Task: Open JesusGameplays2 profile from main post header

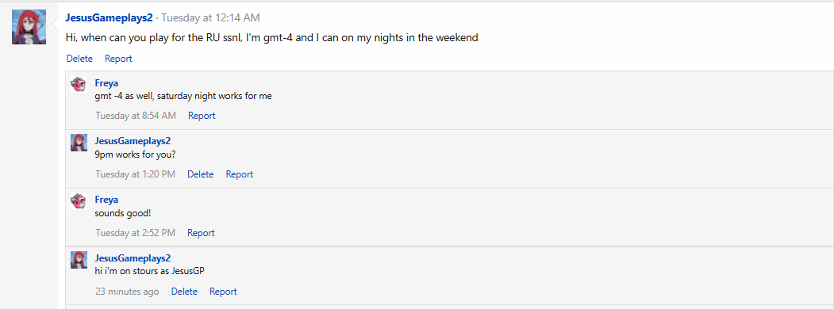Action: (109, 17)
